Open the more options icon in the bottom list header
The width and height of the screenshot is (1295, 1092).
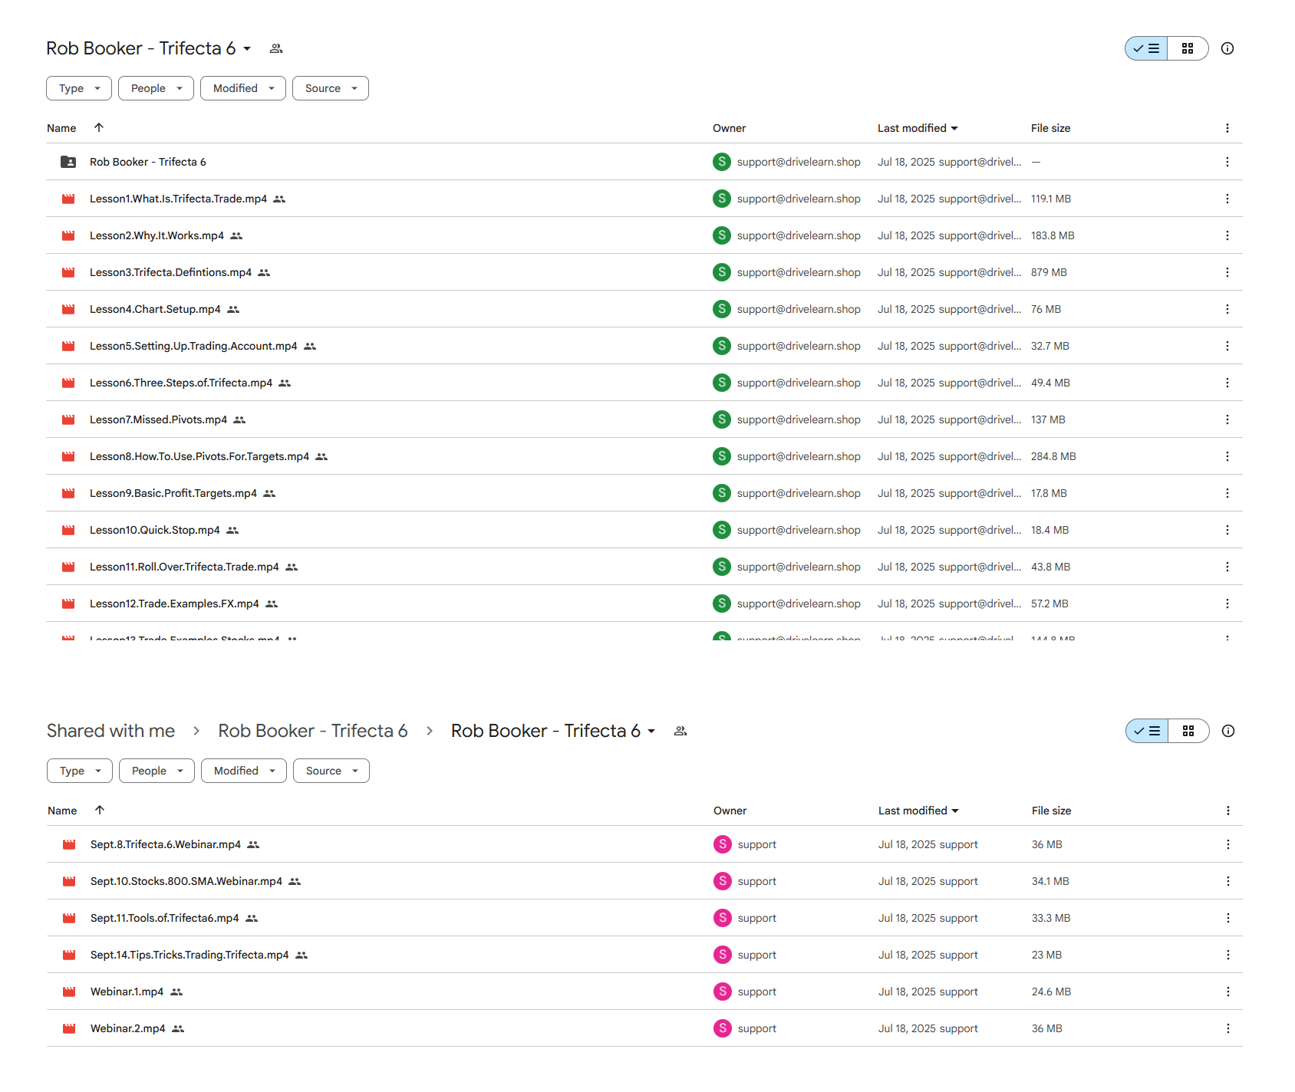click(1228, 811)
